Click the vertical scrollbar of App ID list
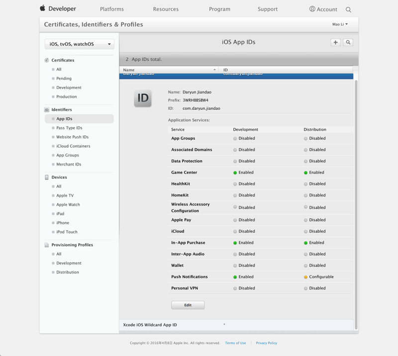Screen dimensions: 398x356 coord(356,204)
